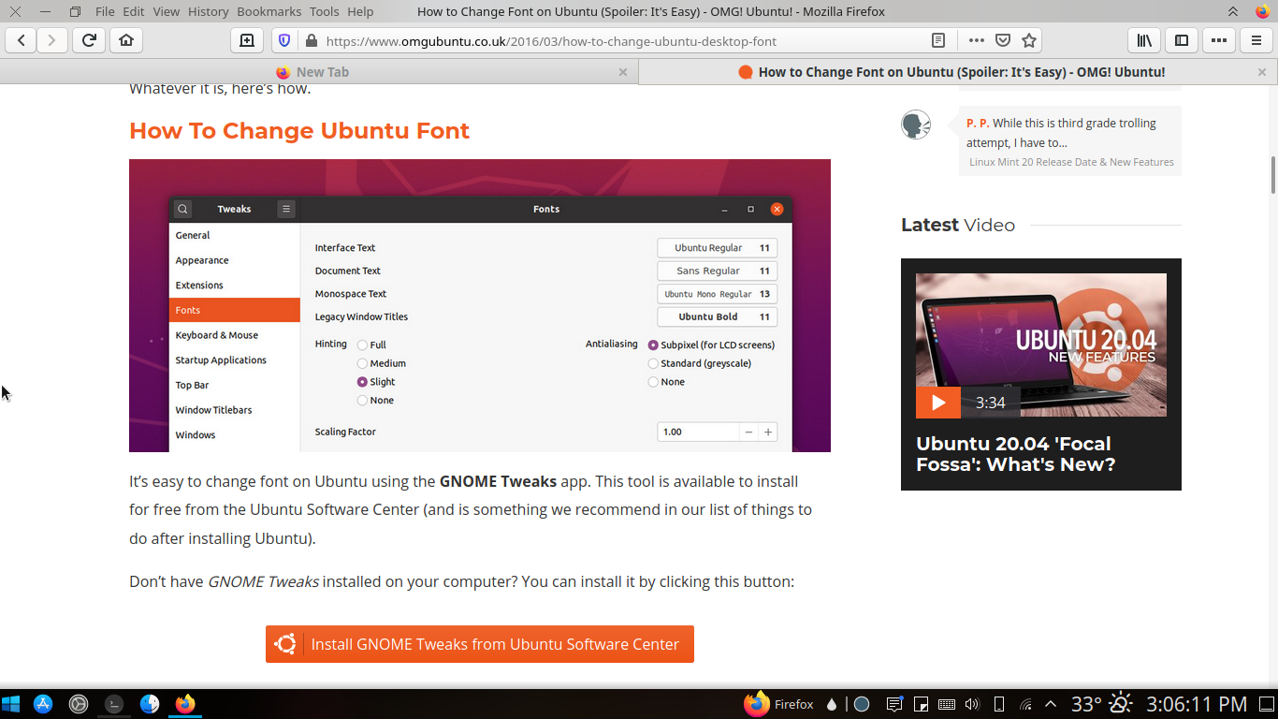The width and height of the screenshot is (1278, 719).
Task: Open the Help menu
Action: pos(360,11)
